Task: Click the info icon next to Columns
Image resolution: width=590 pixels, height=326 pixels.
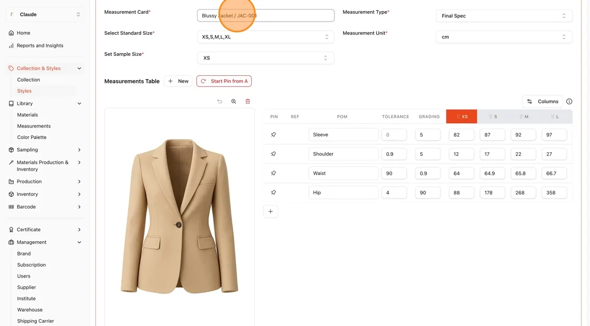Action: coord(569,102)
